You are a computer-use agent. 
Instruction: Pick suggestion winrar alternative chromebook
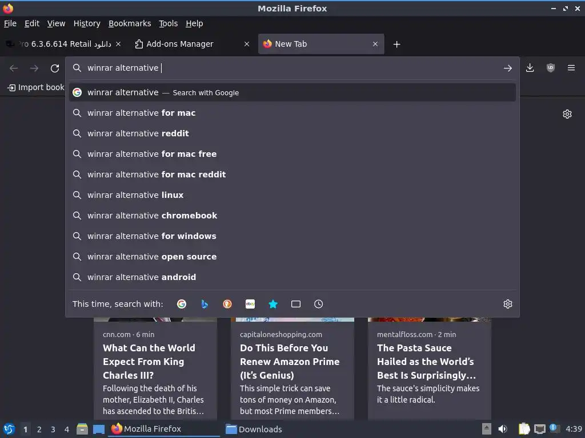(x=292, y=215)
